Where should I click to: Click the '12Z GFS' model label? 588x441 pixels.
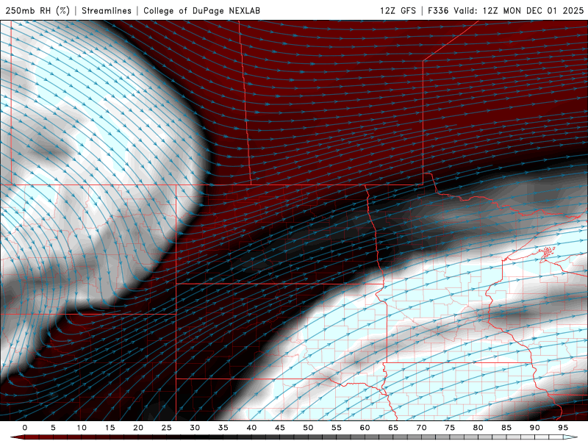398,10
